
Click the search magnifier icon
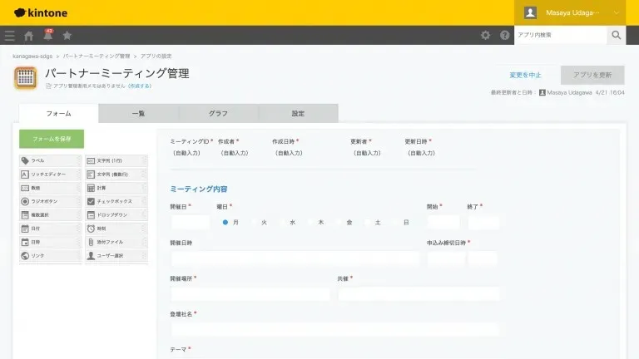tap(616, 36)
